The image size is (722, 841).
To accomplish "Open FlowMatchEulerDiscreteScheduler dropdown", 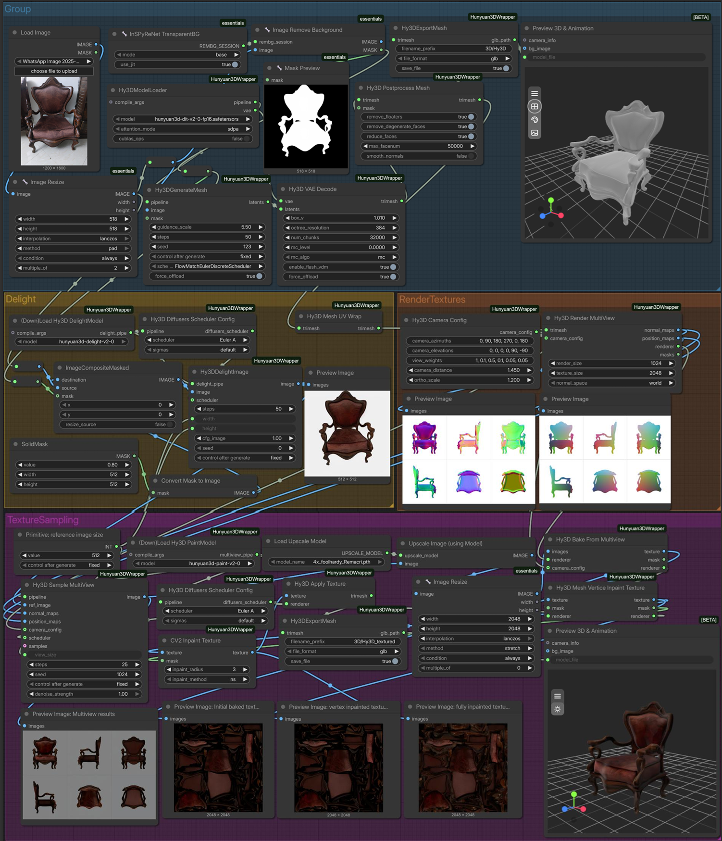I will [x=207, y=266].
